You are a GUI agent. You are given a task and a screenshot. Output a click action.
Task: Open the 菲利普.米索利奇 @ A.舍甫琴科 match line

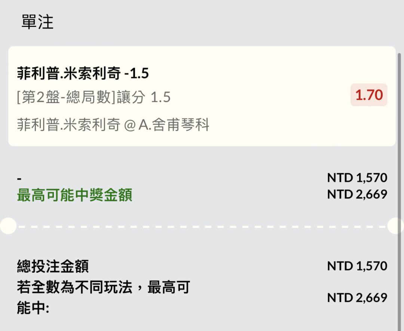(x=113, y=124)
